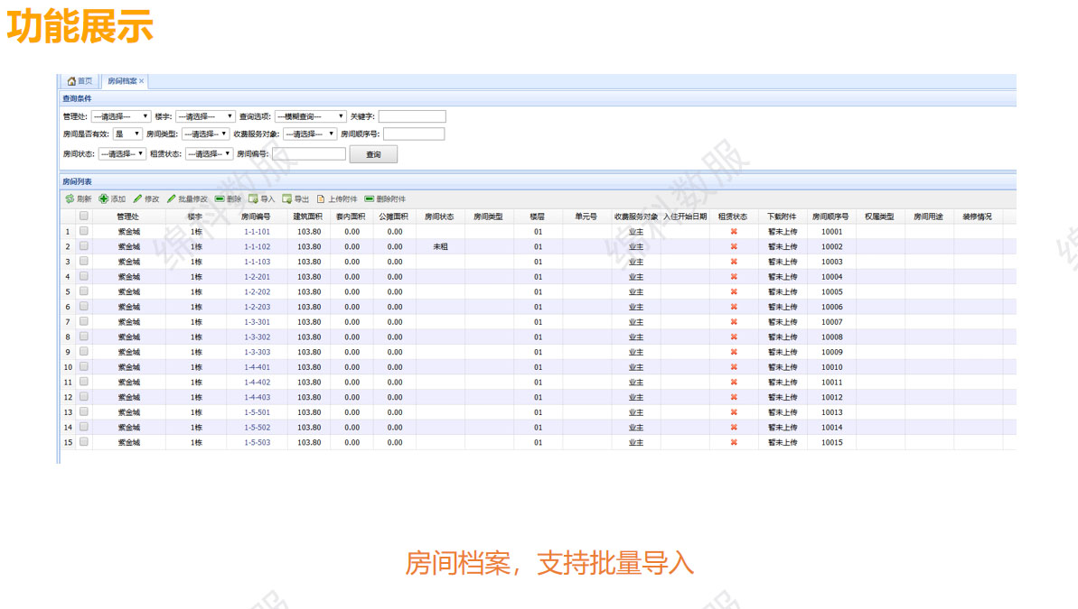Click red X lease status for room 1-3-303
The height and width of the screenshot is (609, 1078).
tap(734, 352)
